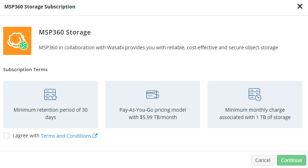Screen dimensions: 308x168
Task: Click the 'Subscription Terms' heading
Action: [x=25, y=70]
